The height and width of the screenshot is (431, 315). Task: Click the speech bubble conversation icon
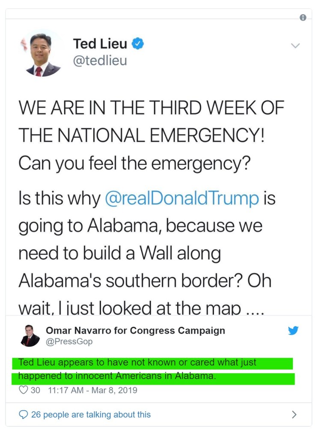click(24, 414)
